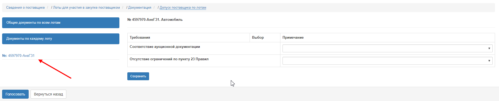Viewport: 499px width, 101px height.
Task: Click the №: label before the lot number
Action: tap(5, 55)
